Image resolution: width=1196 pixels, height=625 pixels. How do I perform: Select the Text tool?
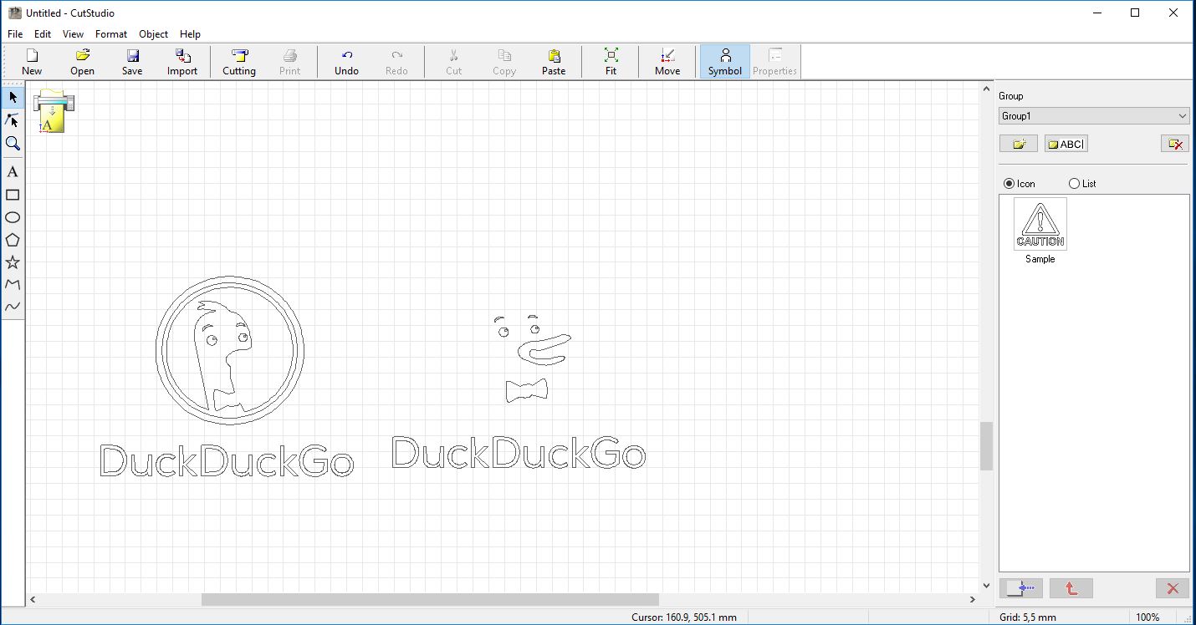[13, 171]
